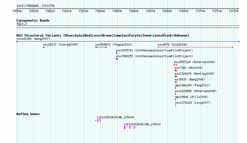Open esv7382 (Ahn2009) variant label
The width and height of the screenshot is (247, 143).
coord(189,68)
